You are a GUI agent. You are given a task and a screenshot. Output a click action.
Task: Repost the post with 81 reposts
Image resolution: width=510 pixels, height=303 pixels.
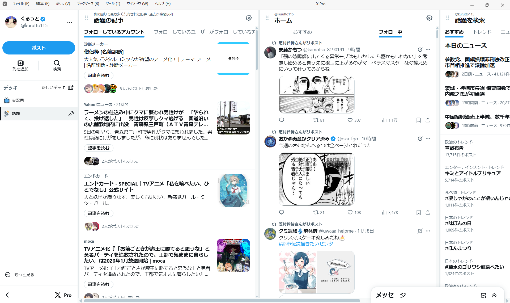click(316, 120)
